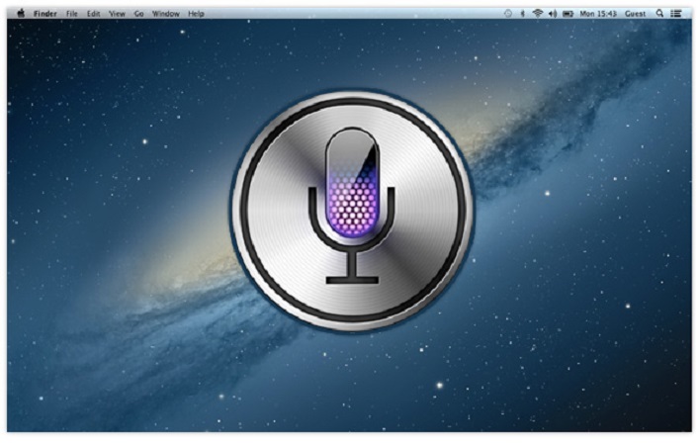
Task: Check the battery status icon
Action: point(568,14)
